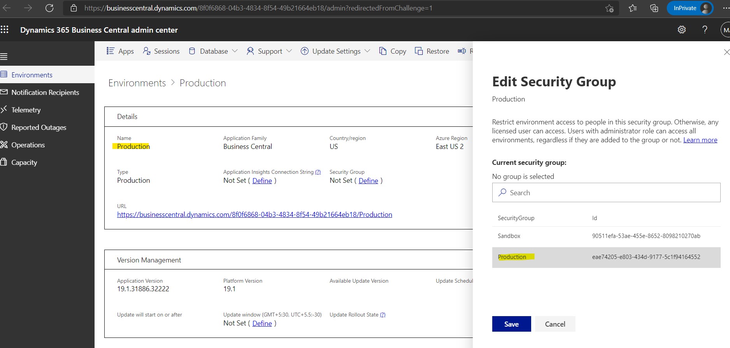The image size is (730, 348).
Task: Click the Apps toolbar icon
Action: point(111,51)
